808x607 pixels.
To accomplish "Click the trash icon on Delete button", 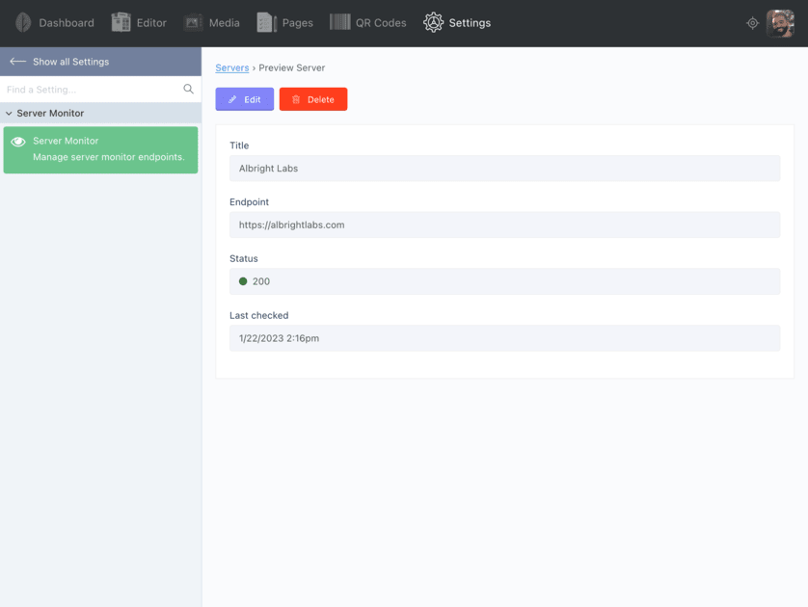I will coord(296,99).
